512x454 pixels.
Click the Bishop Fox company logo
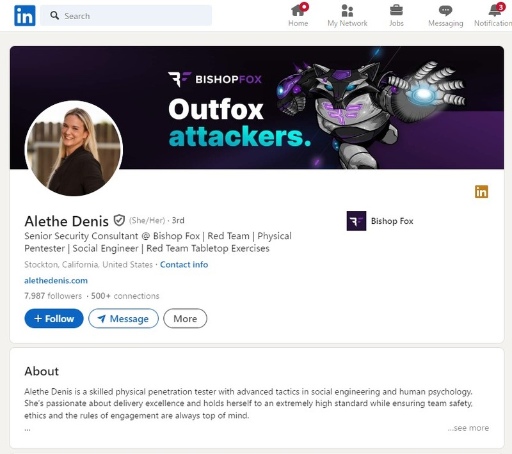[356, 221]
